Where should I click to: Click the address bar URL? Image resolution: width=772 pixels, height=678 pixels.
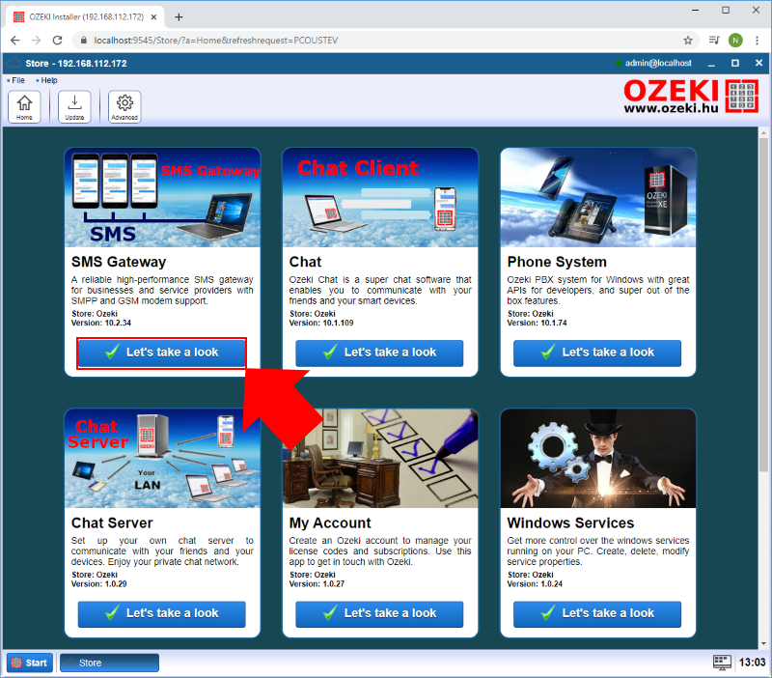pyautogui.click(x=215, y=41)
